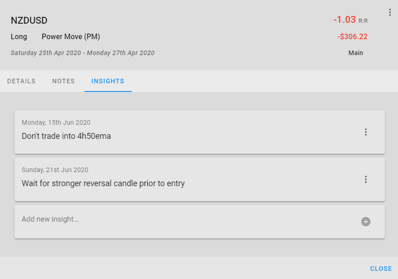Click the -$306.22 loss amount
The height and width of the screenshot is (279, 398).
click(x=352, y=37)
